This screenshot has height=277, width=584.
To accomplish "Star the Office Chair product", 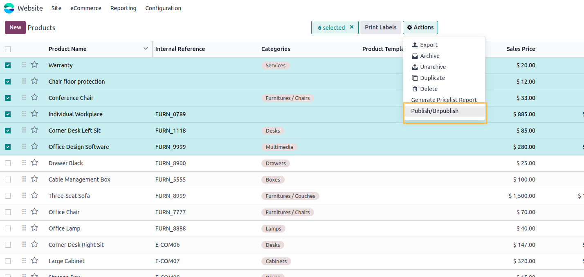I will pyautogui.click(x=34, y=212).
